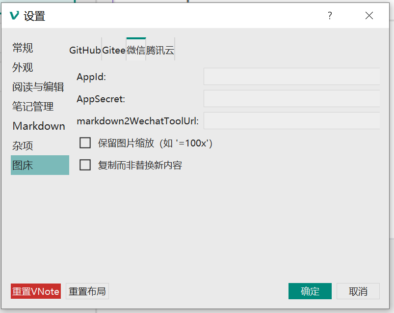Image resolution: width=394 pixels, height=313 pixels.
Task: Confirm settings with 确定 button
Action: [x=310, y=291]
